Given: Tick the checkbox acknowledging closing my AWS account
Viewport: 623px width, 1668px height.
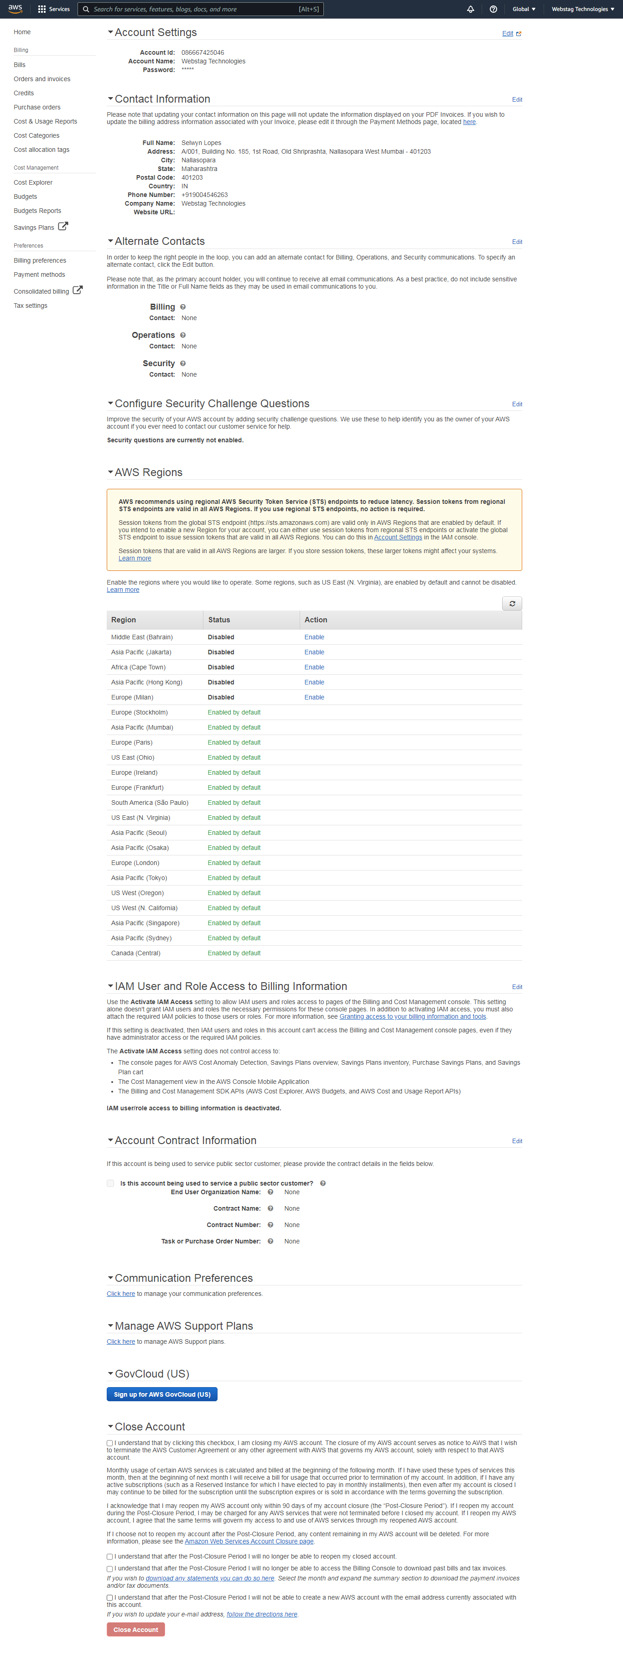Looking at the screenshot, I should [110, 1443].
